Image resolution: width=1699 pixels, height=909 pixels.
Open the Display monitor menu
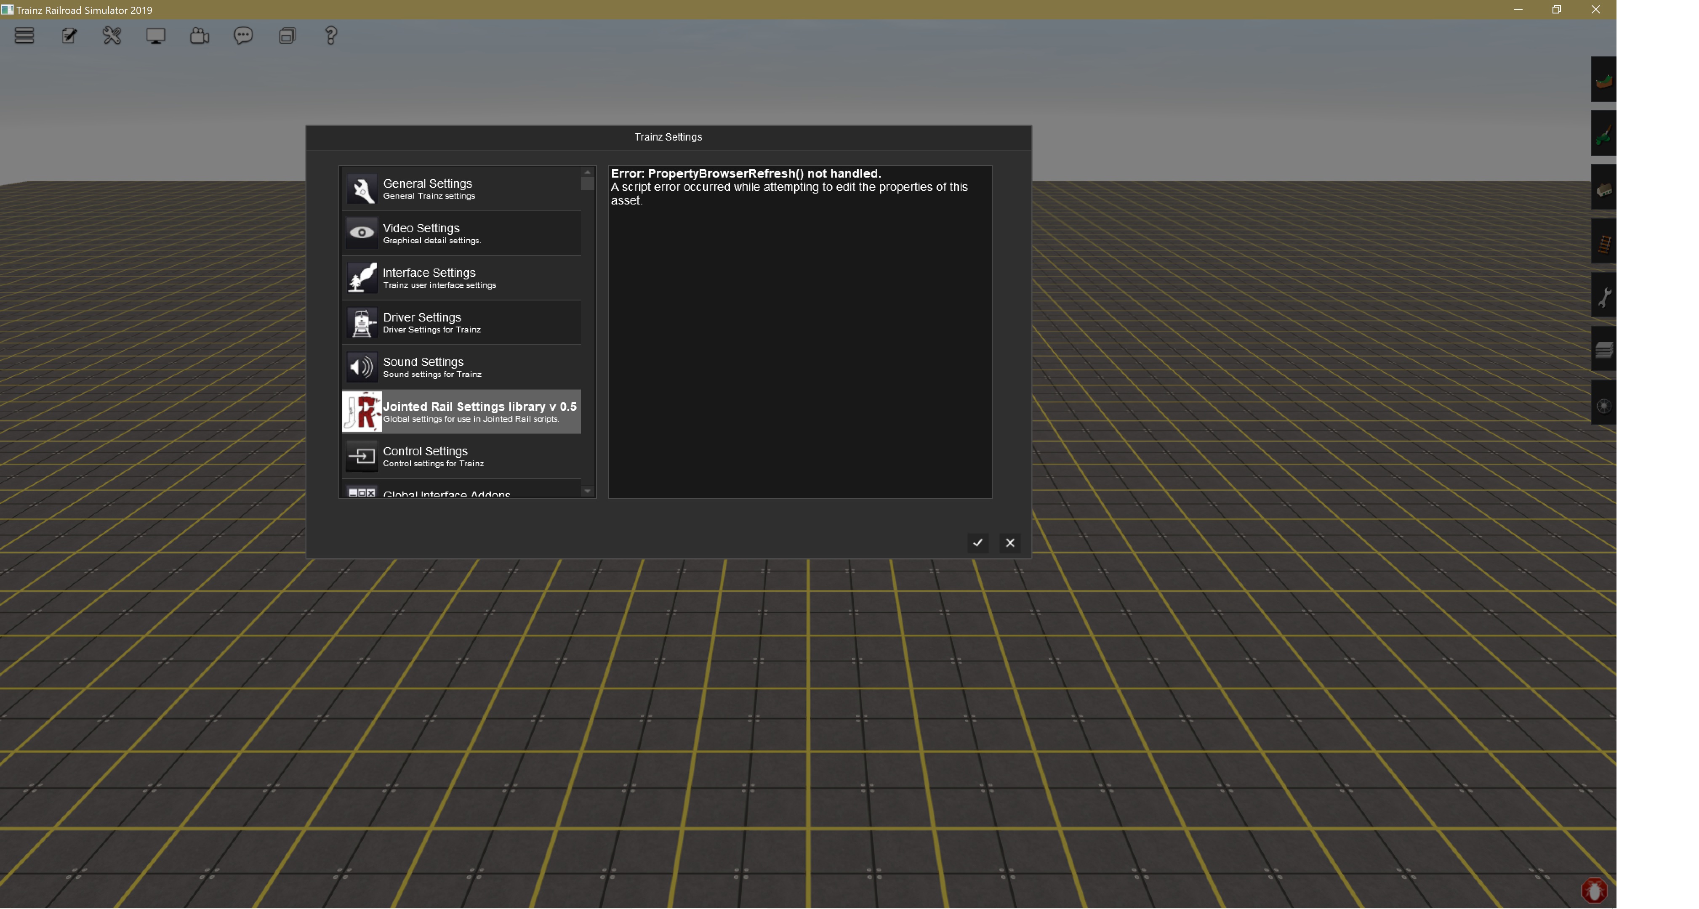pos(156,36)
